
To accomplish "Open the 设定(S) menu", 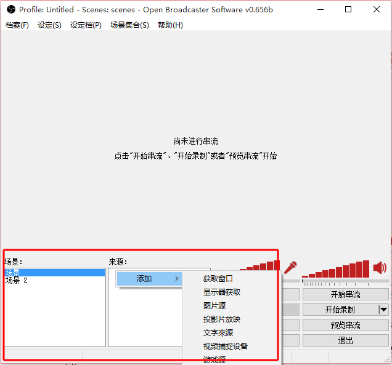I will pyautogui.click(x=49, y=25).
